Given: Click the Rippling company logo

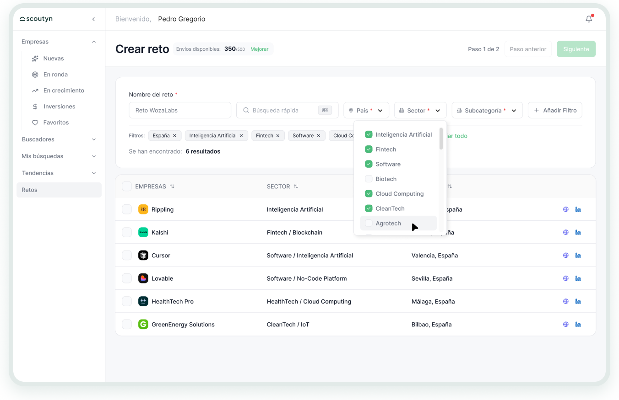Looking at the screenshot, I should pos(143,209).
